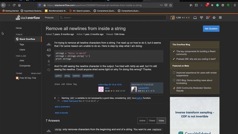Go to the browser Home icon
This screenshot has height=134, width=238.
pyautogui.click(x=19, y=5)
